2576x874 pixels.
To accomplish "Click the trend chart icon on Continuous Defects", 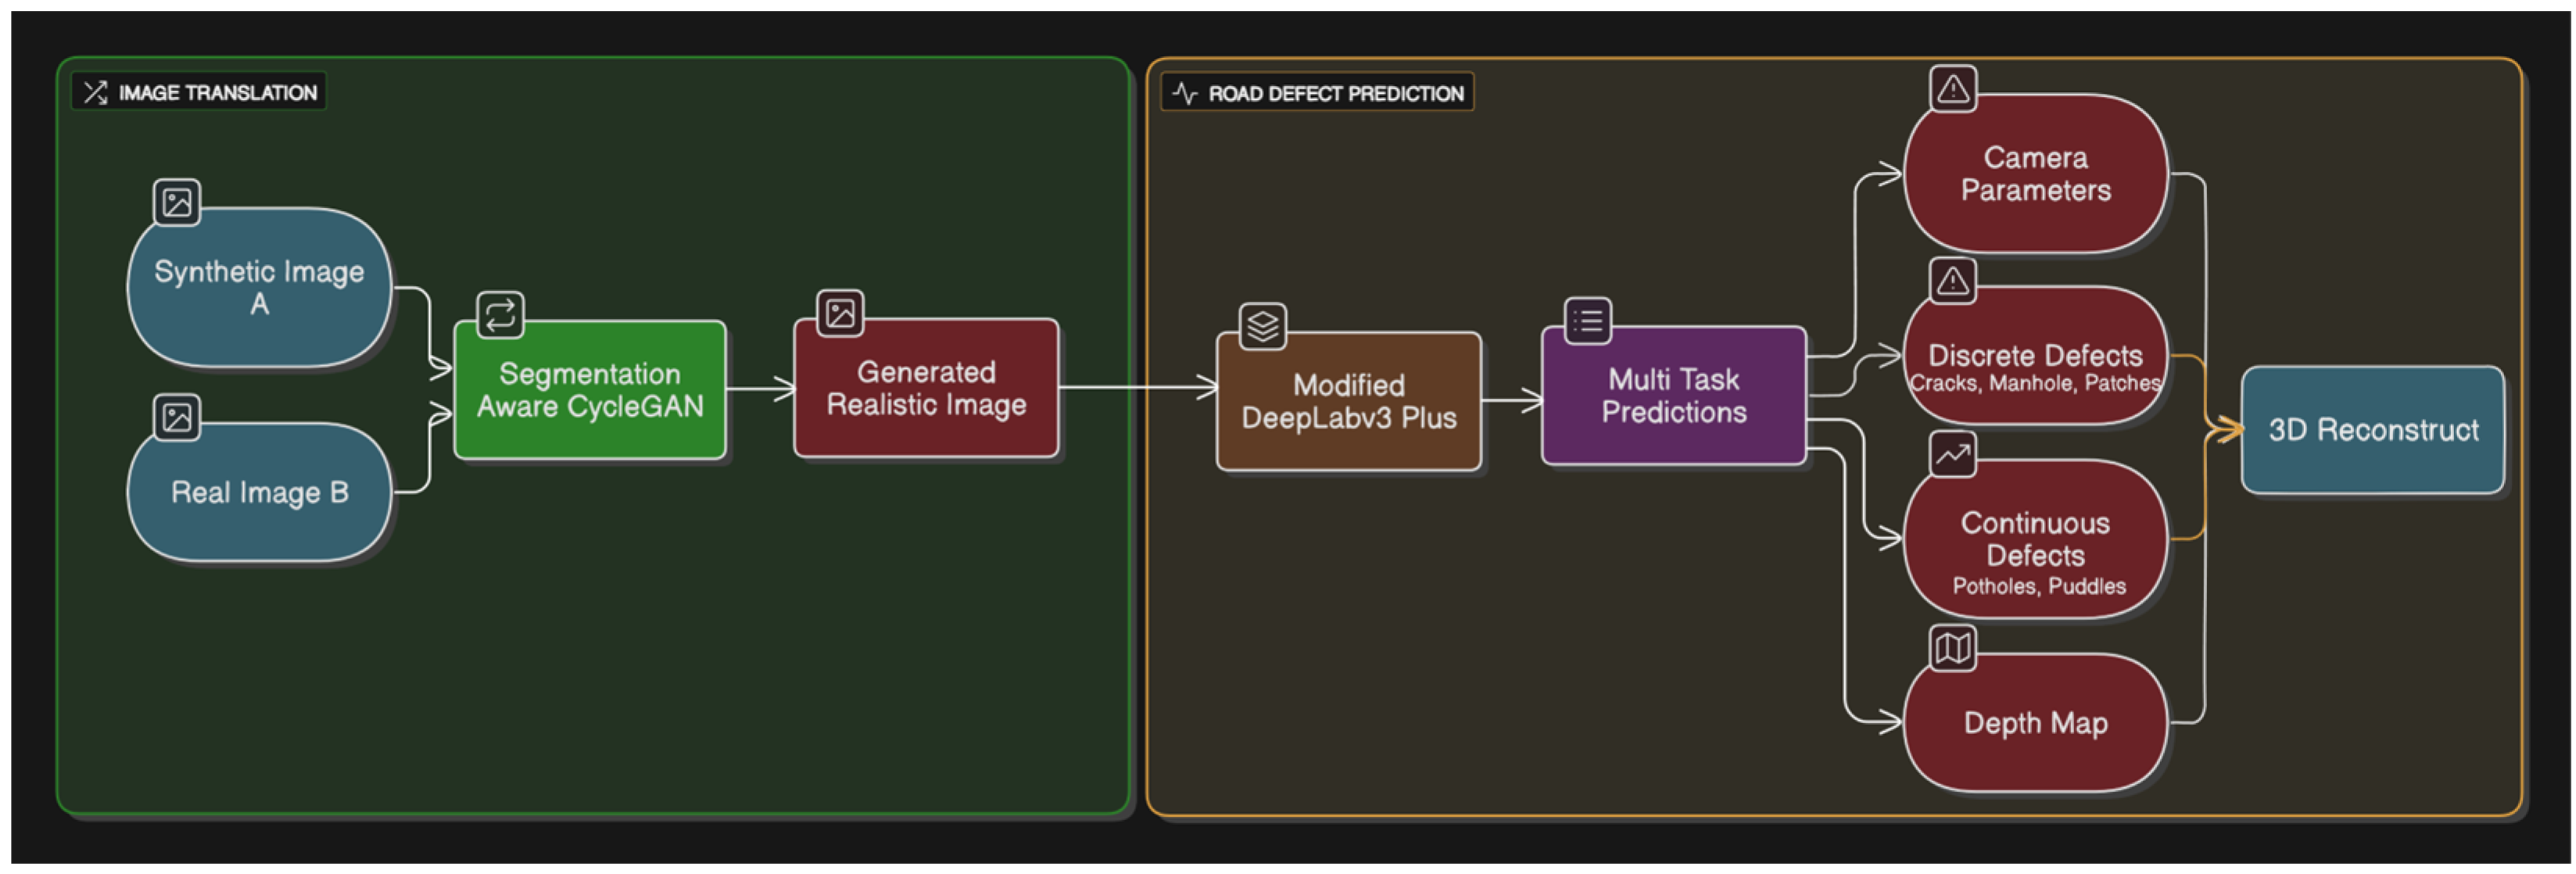I will (x=1953, y=455).
